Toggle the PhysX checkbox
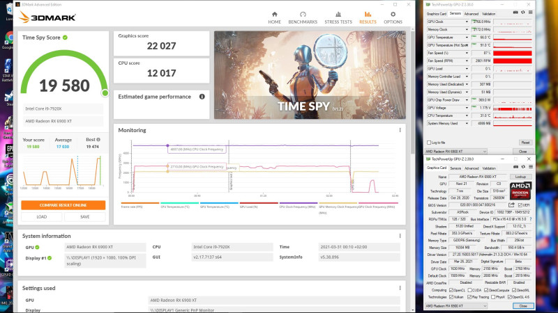This screenshot has height=313, width=558. click(493, 297)
